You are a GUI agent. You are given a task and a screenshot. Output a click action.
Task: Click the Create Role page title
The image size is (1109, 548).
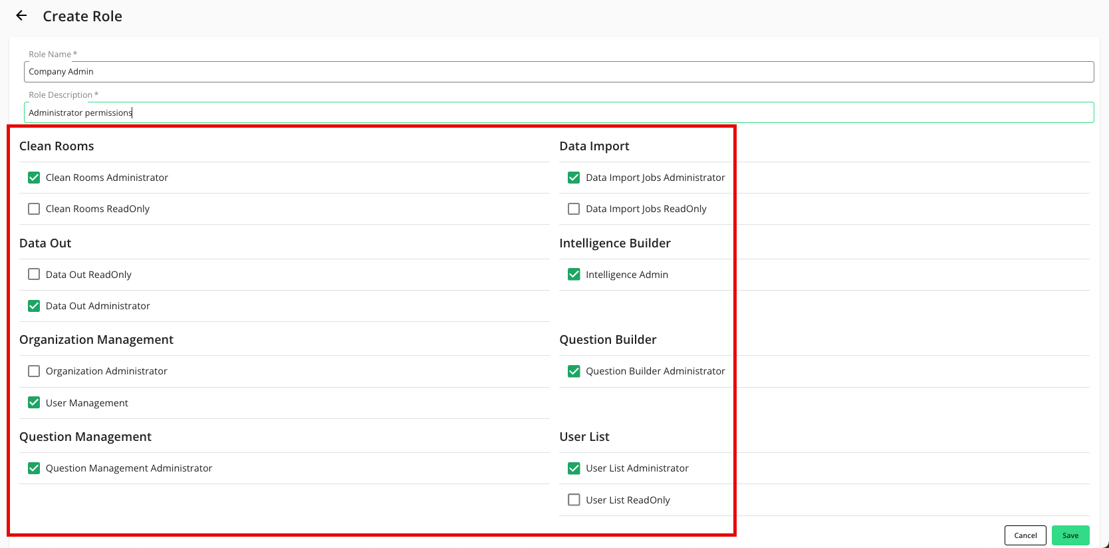tap(82, 17)
